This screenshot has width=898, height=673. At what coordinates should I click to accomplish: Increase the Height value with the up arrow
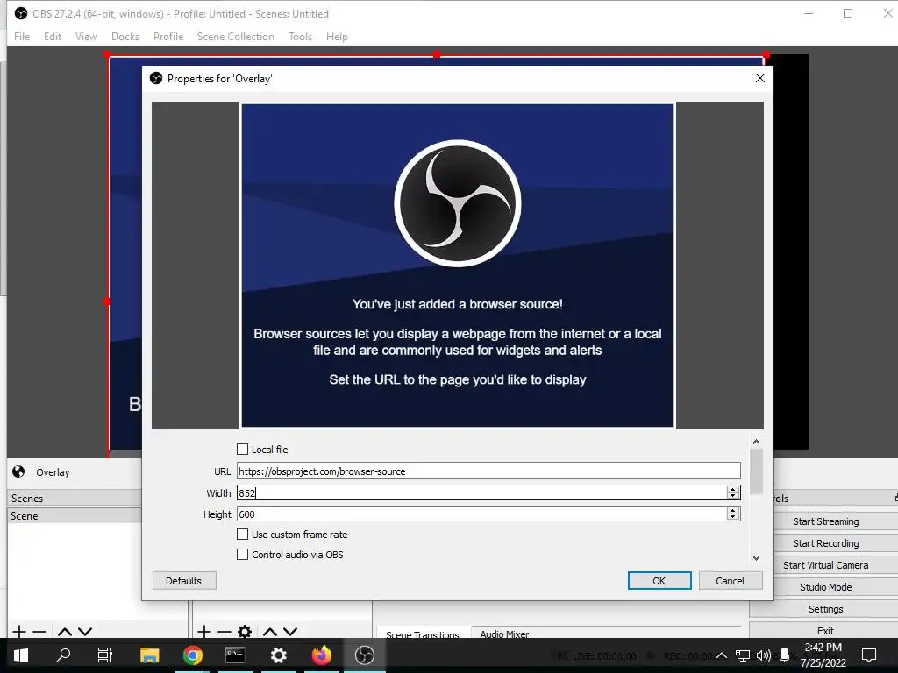(x=733, y=511)
